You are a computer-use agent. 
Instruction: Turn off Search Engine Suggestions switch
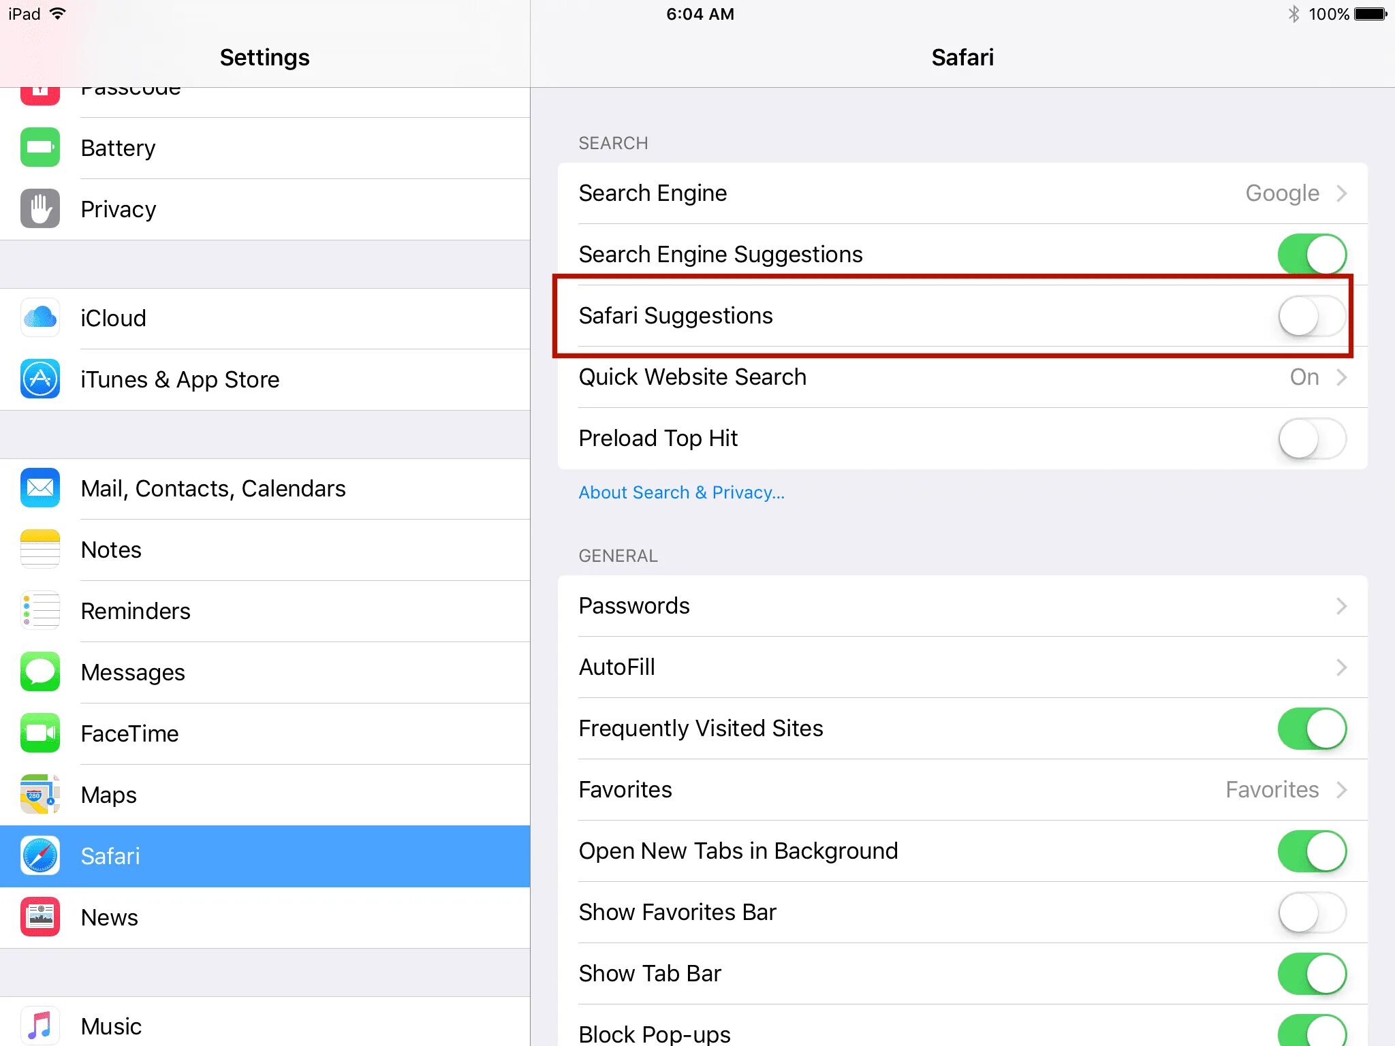click(1311, 255)
